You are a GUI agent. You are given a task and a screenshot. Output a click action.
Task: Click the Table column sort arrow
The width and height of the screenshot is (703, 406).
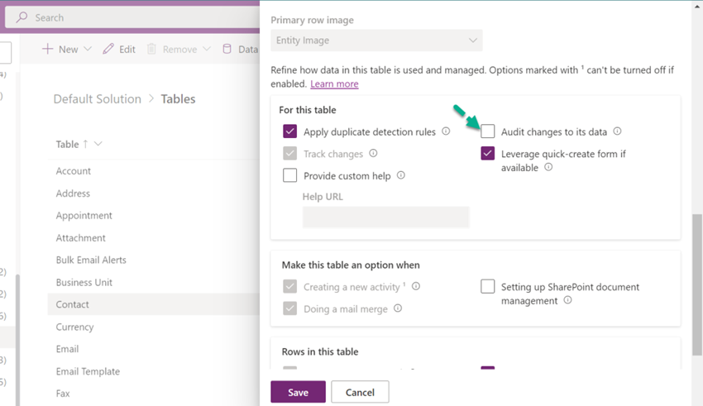click(x=85, y=144)
